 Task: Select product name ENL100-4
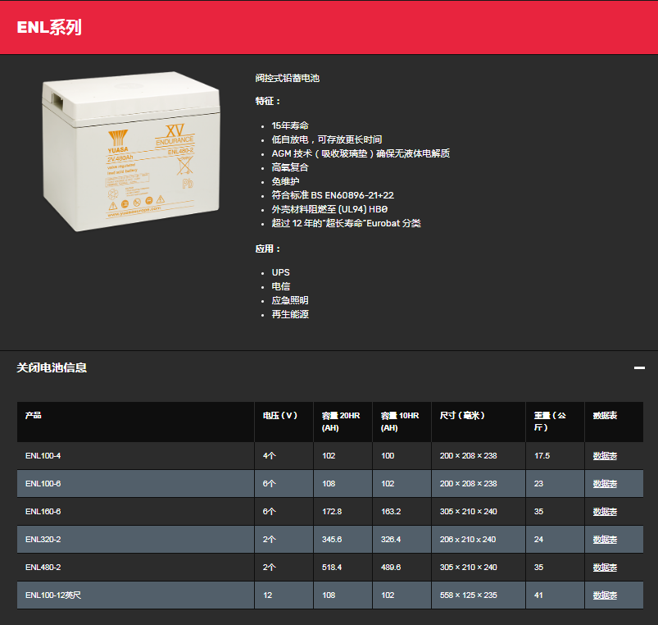(43, 456)
